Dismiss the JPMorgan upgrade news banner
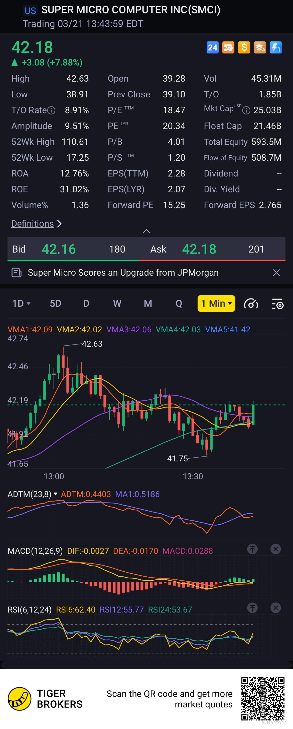Screen dimensions: 293x729 [276, 273]
